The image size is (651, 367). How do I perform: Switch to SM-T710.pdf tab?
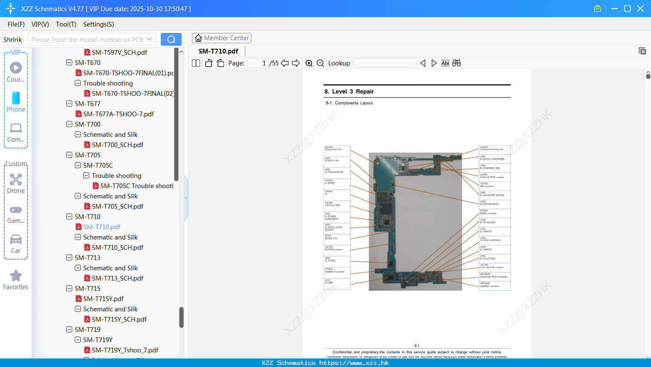coord(218,51)
